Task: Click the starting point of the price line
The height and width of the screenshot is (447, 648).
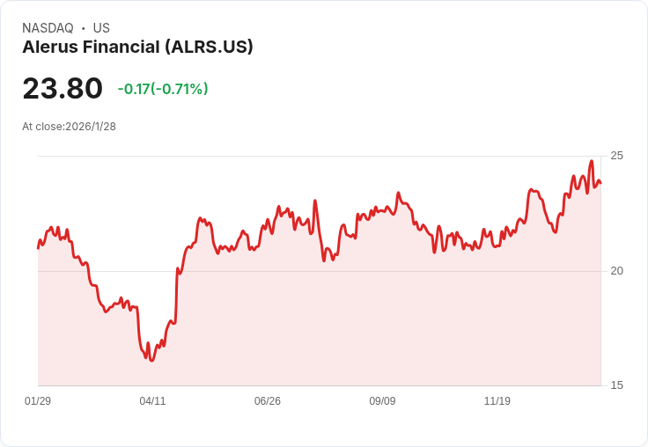Action: click(38, 248)
